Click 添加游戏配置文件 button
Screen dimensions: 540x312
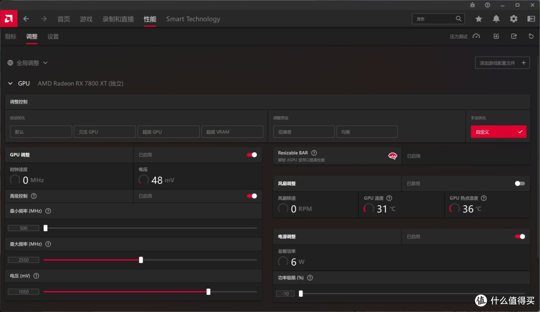click(502, 63)
